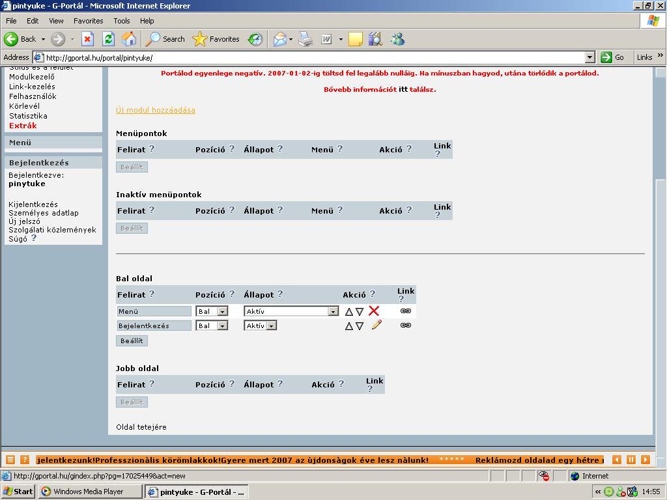Click the address bar URL field
The width and height of the screenshot is (667, 500).
pyautogui.click(x=313, y=57)
